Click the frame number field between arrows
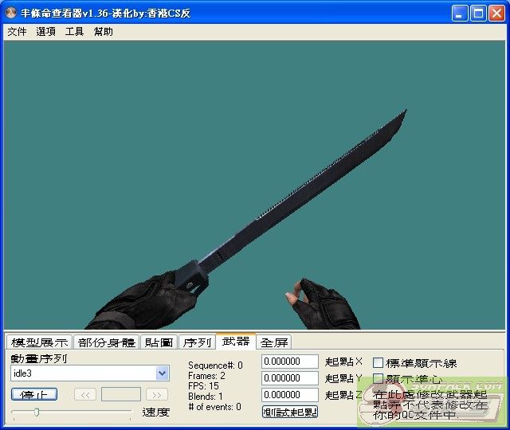The width and height of the screenshot is (510, 430). (x=121, y=394)
